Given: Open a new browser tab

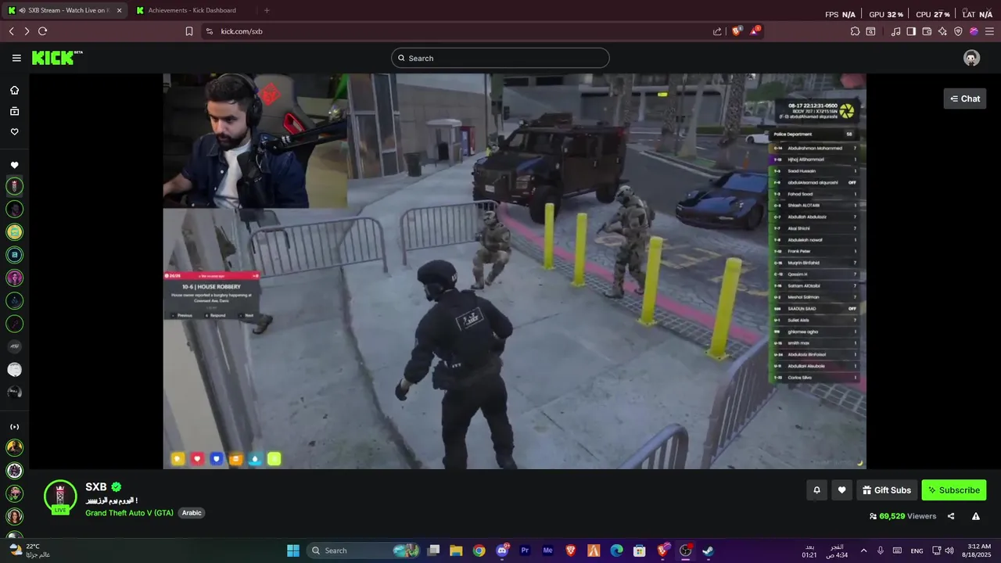Looking at the screenshot, I should [x=267, y=10].
